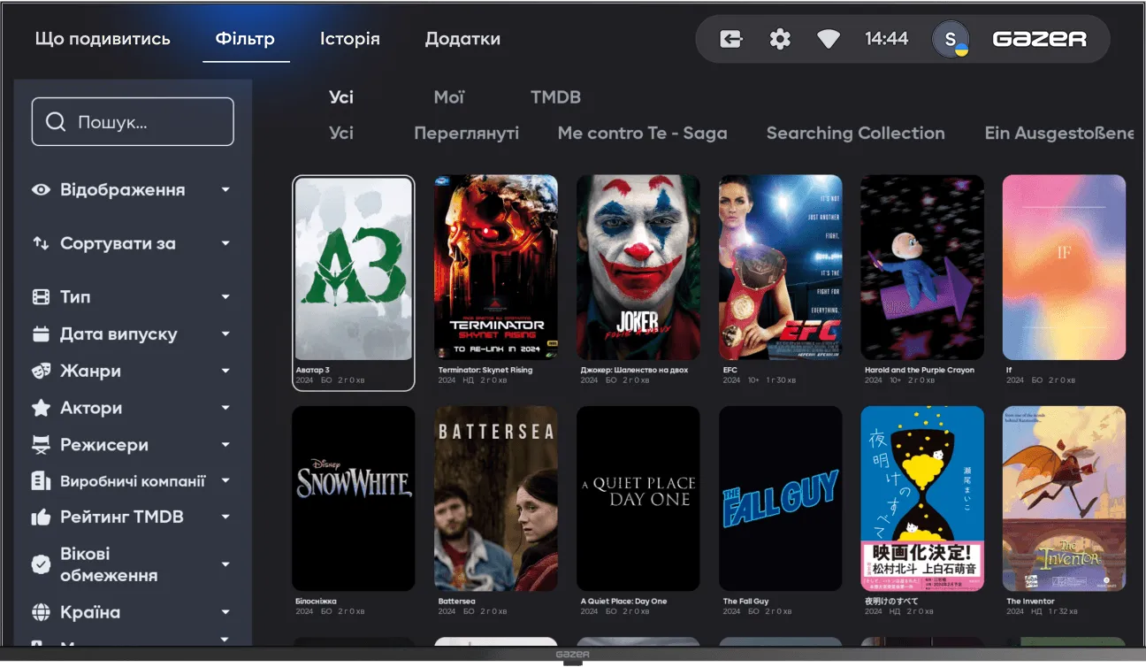Image resolution: width=1146 pixels, height=667 pixels.
Task: Select top-row Усі source tab
Action: click(x=341, y=97)
